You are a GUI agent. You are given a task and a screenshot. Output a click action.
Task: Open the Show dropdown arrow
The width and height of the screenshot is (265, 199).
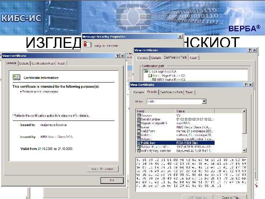204,101
